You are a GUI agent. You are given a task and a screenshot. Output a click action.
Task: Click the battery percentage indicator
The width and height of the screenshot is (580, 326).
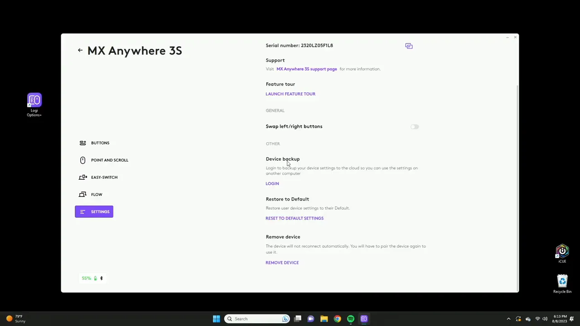(87, 278)
